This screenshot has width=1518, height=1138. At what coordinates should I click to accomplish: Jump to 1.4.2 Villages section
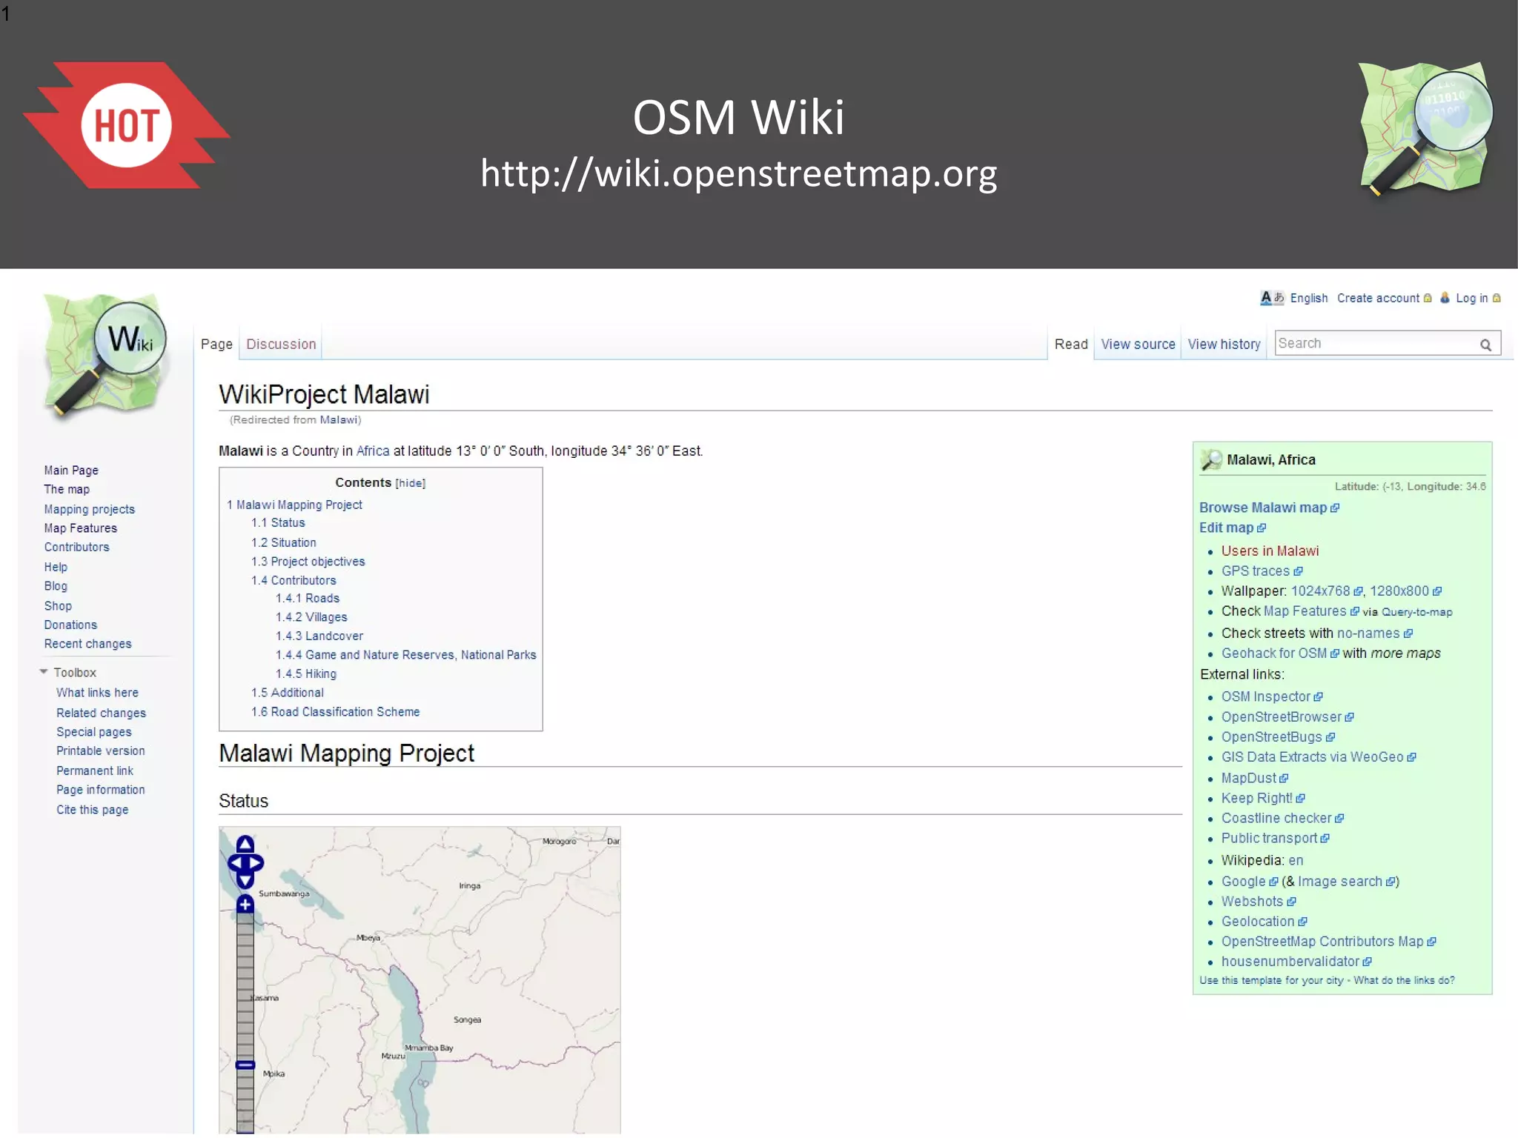pos(311,617)
